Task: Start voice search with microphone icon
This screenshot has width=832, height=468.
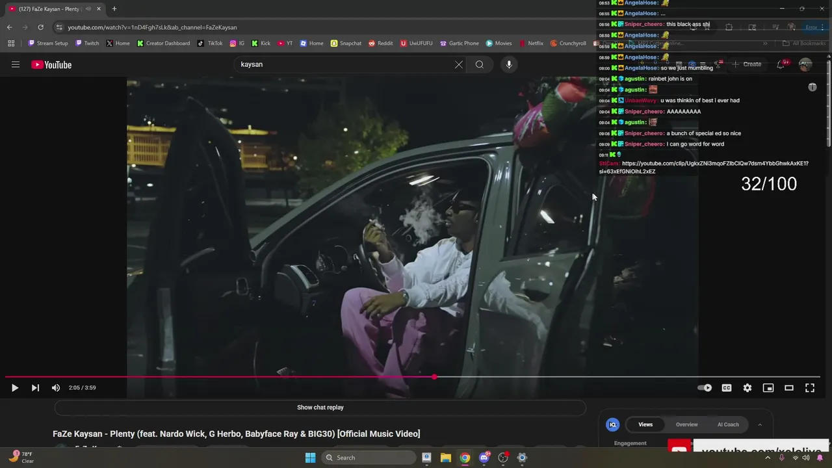Action: (509, 64)
